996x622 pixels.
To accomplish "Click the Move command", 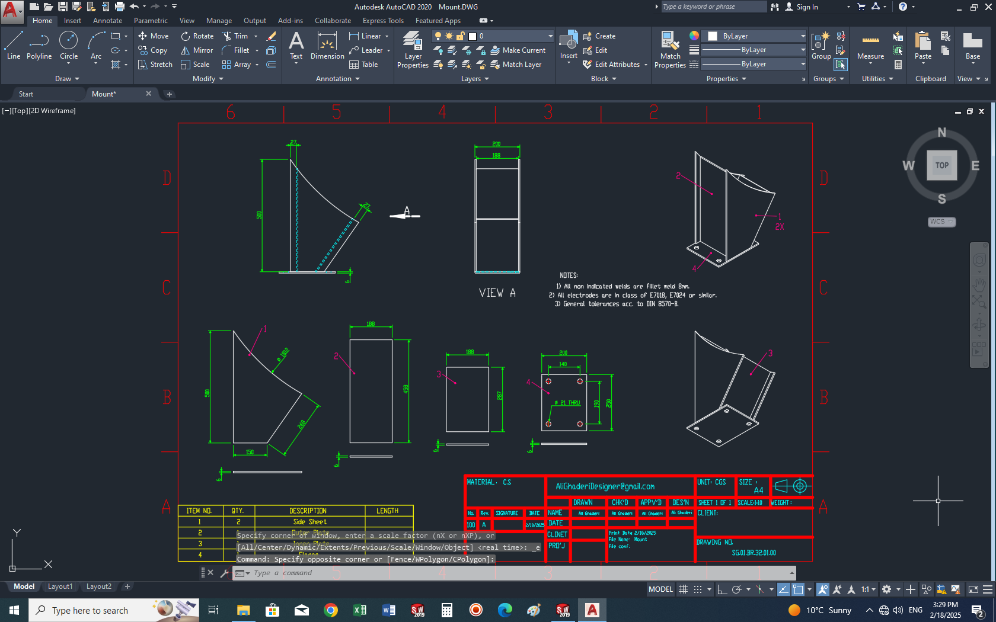I will 154,36.
